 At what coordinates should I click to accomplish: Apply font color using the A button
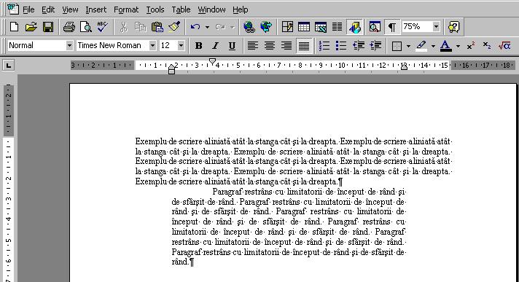[x=446, y=45]
